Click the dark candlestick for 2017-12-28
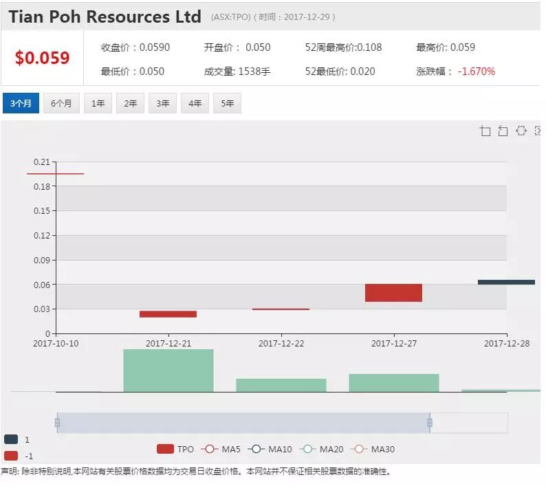The height and width of the screenshot is (486, 546). click(x=506, y=282)
